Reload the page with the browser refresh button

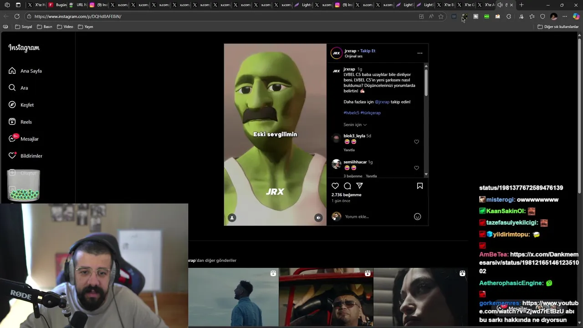[x=17, y=16]
